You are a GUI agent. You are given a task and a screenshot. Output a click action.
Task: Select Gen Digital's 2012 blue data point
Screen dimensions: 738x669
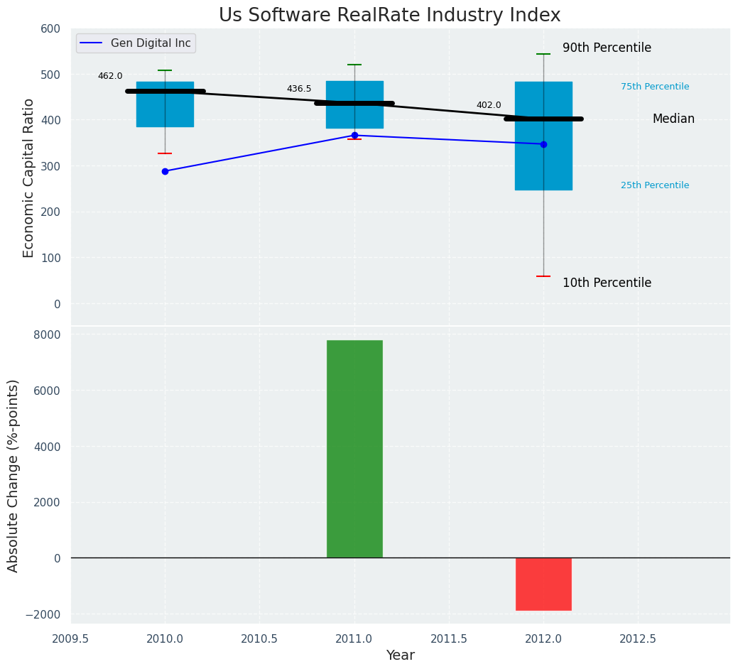[x=543, y=144]
